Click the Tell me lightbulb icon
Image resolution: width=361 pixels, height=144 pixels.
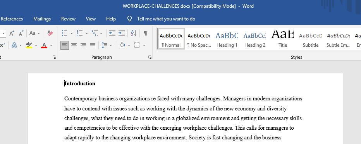point(130,19)
